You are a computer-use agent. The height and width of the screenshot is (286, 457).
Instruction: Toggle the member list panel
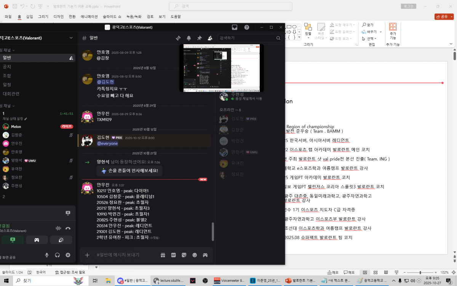(210, 38)
